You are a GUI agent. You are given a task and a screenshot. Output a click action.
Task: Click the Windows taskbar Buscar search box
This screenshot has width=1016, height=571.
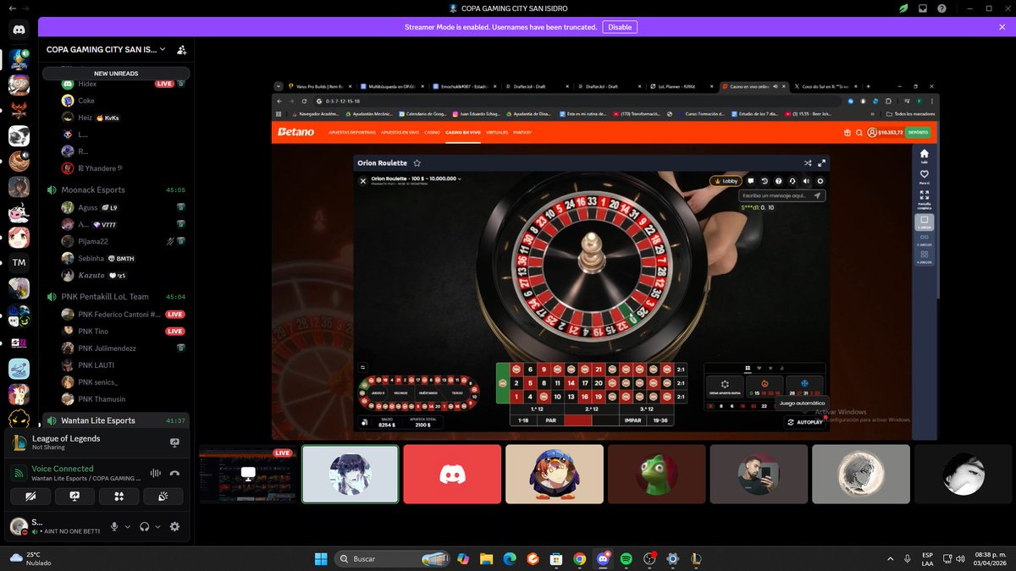(x=394, y=558)
